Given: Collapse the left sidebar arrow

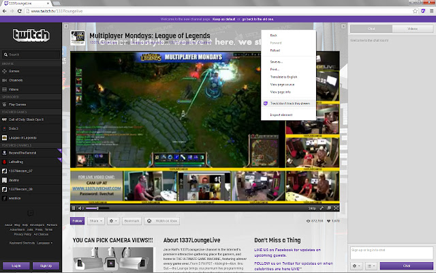Looking at the screenshot, I should point(66,26).
